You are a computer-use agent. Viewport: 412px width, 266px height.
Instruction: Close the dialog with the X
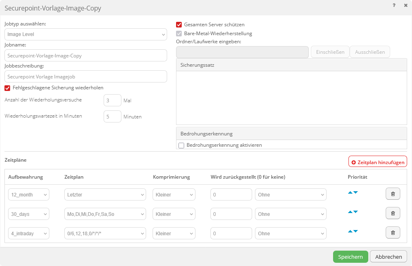406,6
